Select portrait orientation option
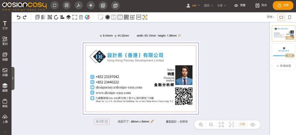 (x=289, y=17)
